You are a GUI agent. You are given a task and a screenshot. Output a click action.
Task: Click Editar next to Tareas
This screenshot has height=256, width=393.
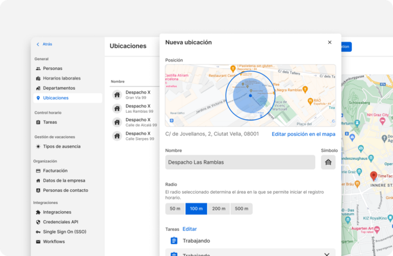190,229
